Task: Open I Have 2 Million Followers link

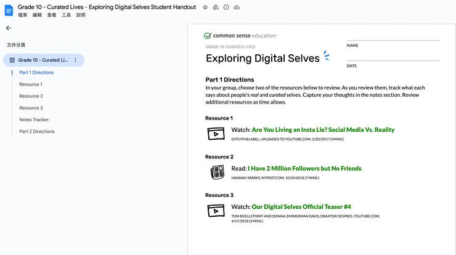Action: coord(304,168)
